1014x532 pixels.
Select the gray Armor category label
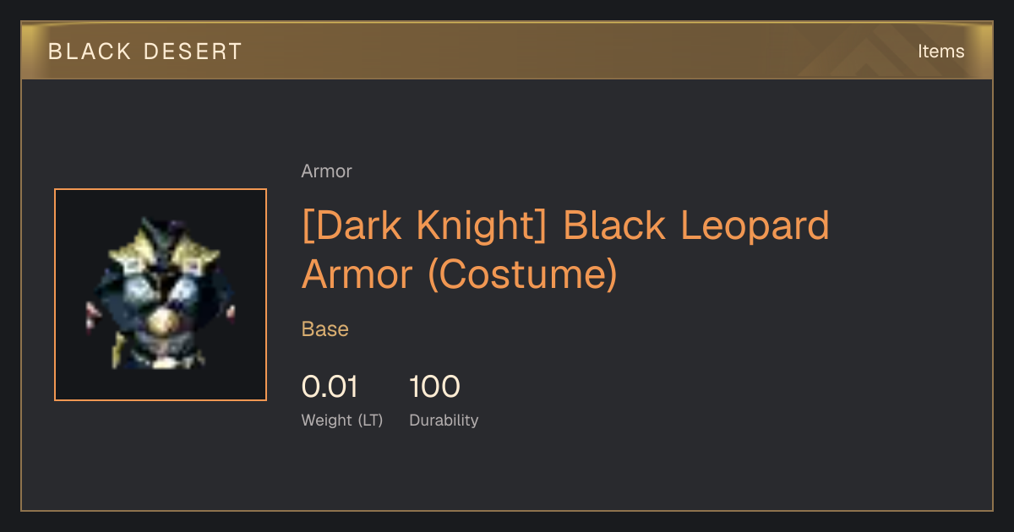pyautogui.click(x=326, y=171)
